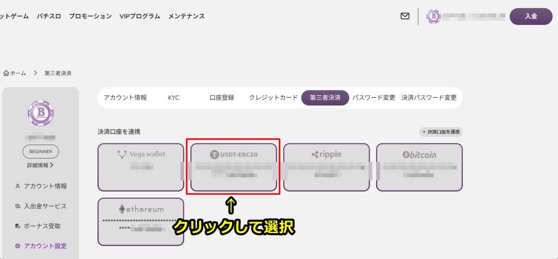Switch to クレジットカード tab
Viewport: 558px width, 259px height.
coord(274,97)
